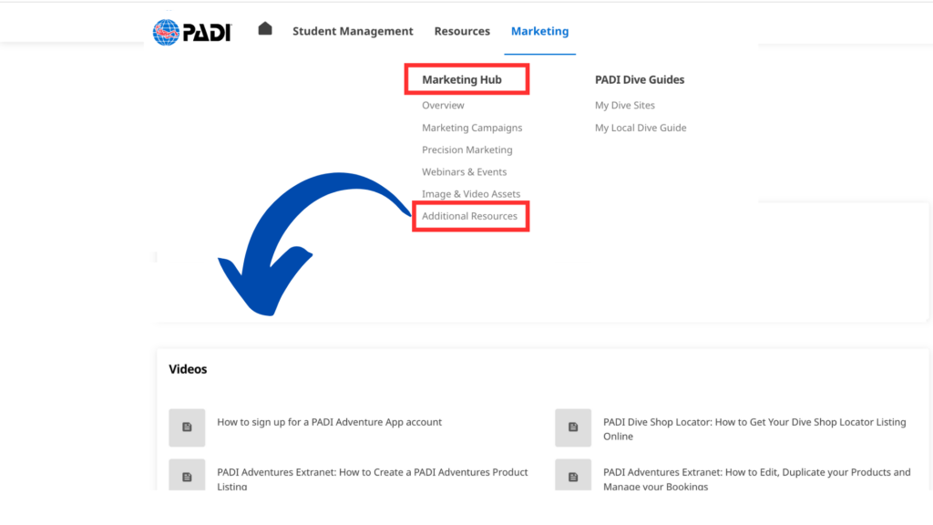Click the PADI Dive Guides heading
Viewport: 933px width, 525px height.
pyautogui.click(x=640, y=80)
